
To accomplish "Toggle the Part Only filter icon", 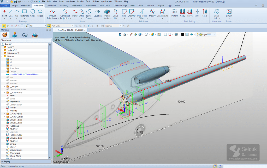I will [x=49, y=26].
